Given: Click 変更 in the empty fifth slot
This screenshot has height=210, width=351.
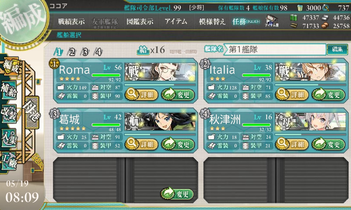Looking at the screenshot, I should [177, 194].
